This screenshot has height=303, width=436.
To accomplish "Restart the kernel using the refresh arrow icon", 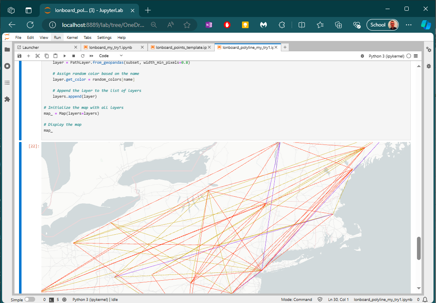I will point(83,56).
